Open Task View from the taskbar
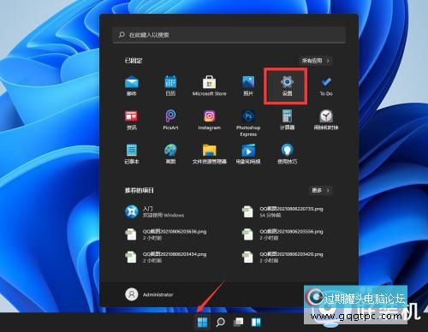Image resolution: width=428 pixels, height=332 pixels. click(238, 323)
